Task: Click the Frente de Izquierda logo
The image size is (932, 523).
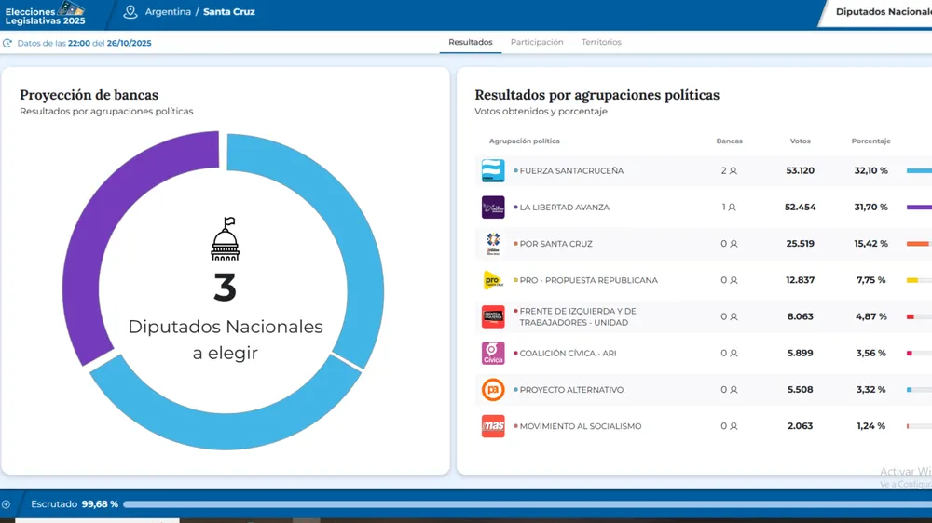Action: (492, 316)
